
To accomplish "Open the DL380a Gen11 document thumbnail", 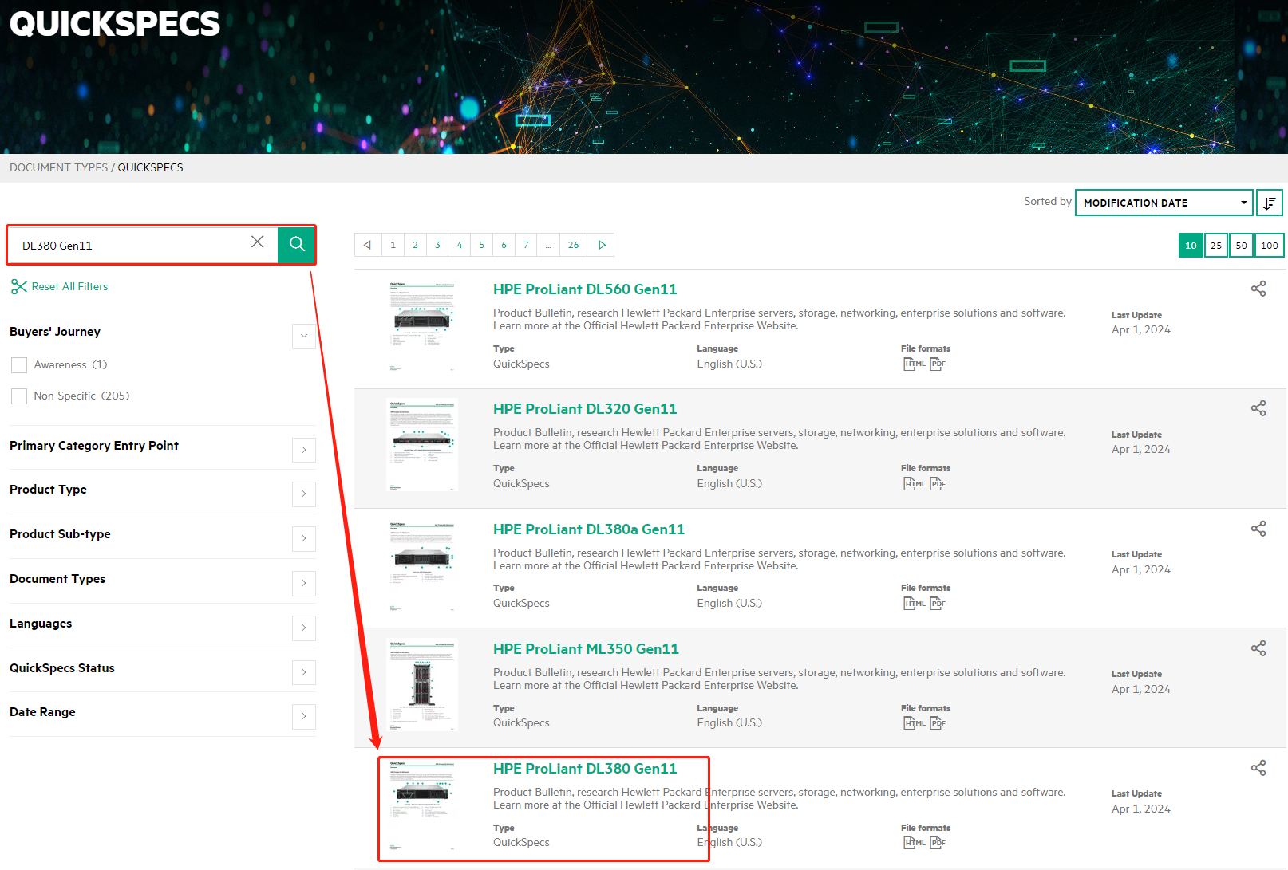I will pyautogui.click(x=422, y=565).
